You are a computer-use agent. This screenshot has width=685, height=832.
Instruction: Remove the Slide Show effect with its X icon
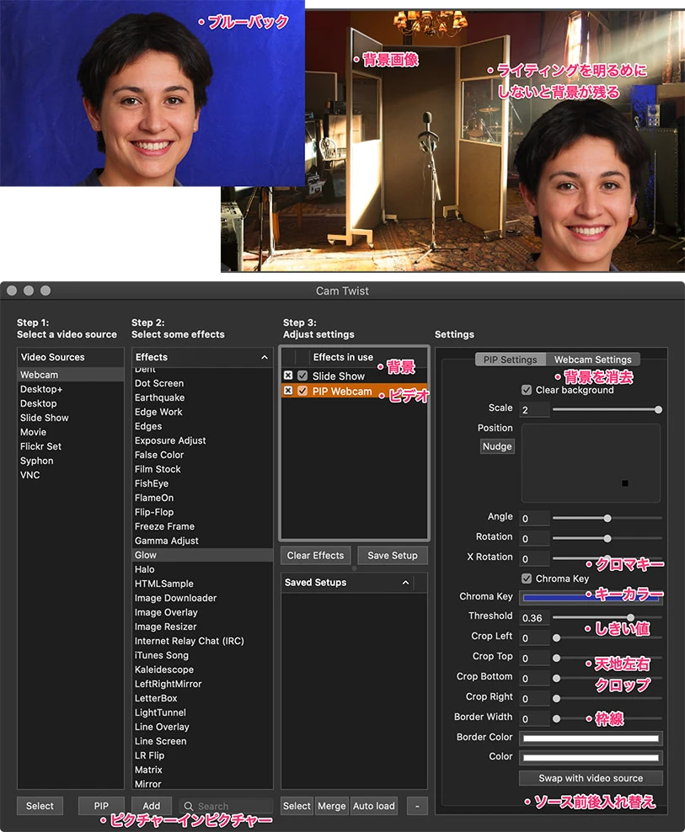pyautogui.click(x=288, y=376)
